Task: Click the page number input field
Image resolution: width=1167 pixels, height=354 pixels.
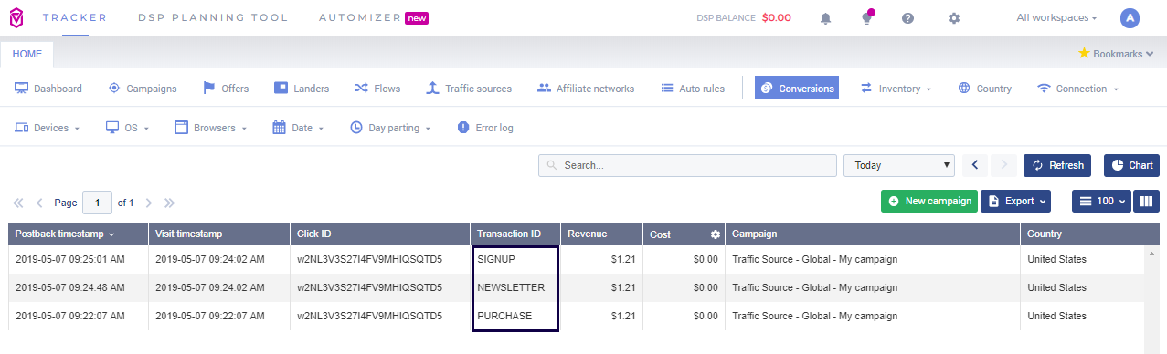Action: pos(97,203)
